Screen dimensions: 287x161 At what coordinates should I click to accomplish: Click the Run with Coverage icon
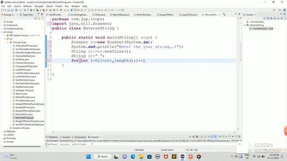point(37,10)
